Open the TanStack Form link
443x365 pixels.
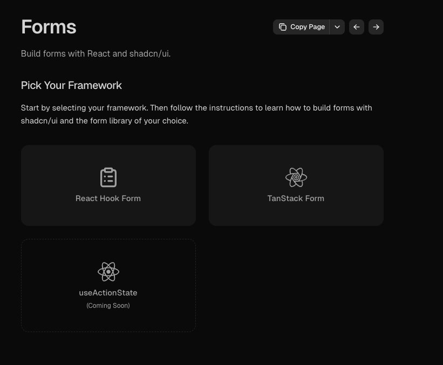(x=296, y=185)
